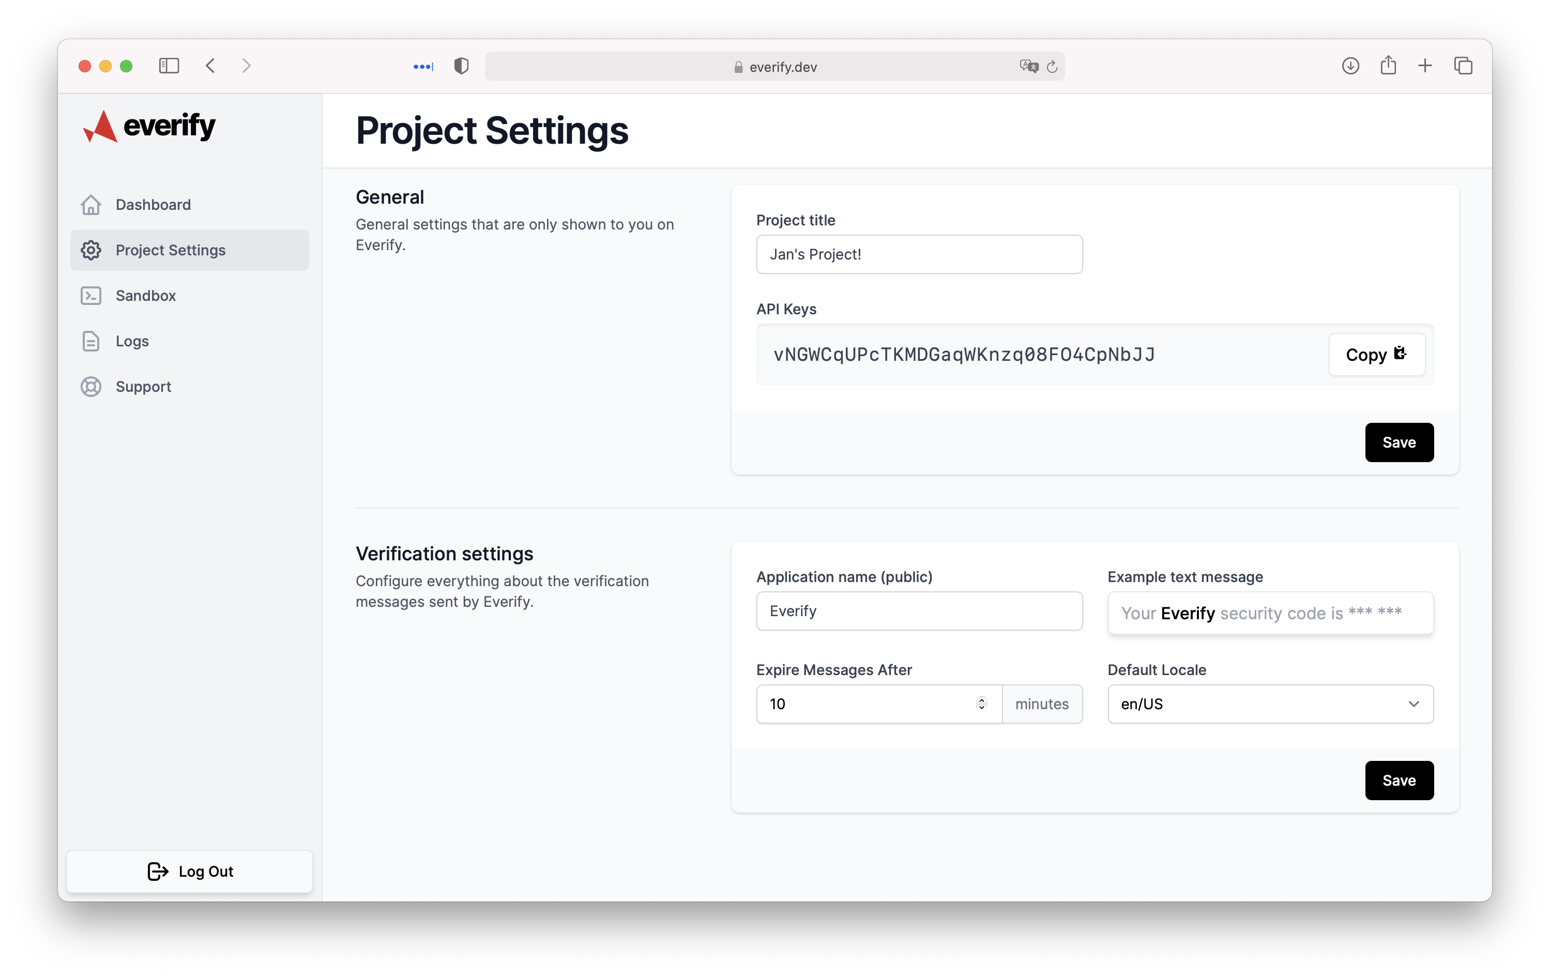The height and width of the screenshot is (978, 1550).
Task: Show the tab overview
Action: pyautogui.click(x=1463, y=66)
